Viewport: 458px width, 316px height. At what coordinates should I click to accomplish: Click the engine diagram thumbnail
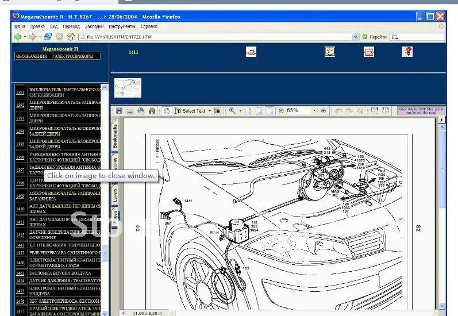[x=128, y=88]
